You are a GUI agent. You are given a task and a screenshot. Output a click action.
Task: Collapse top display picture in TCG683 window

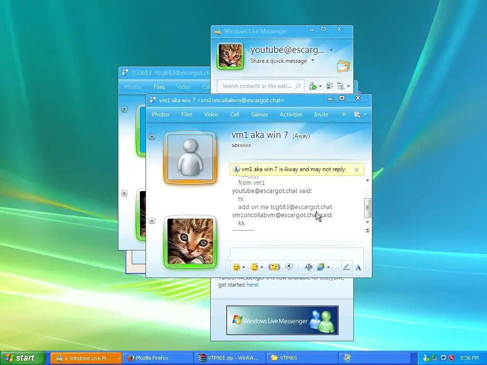tap(124, 109)
